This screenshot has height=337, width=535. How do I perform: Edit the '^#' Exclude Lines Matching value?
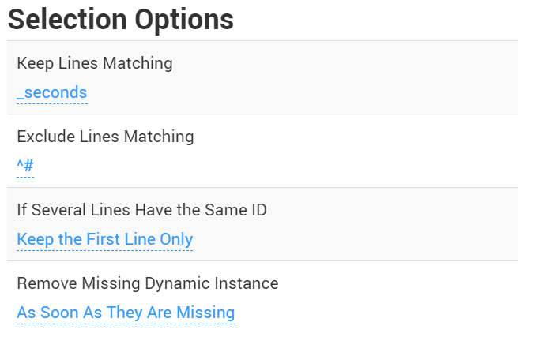(x=25, y=166)
